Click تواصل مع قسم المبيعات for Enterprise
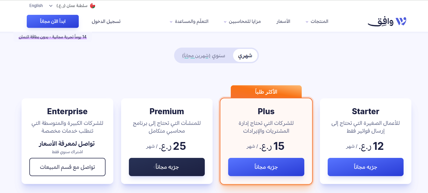428x193 pixels. tap(67, 167)
